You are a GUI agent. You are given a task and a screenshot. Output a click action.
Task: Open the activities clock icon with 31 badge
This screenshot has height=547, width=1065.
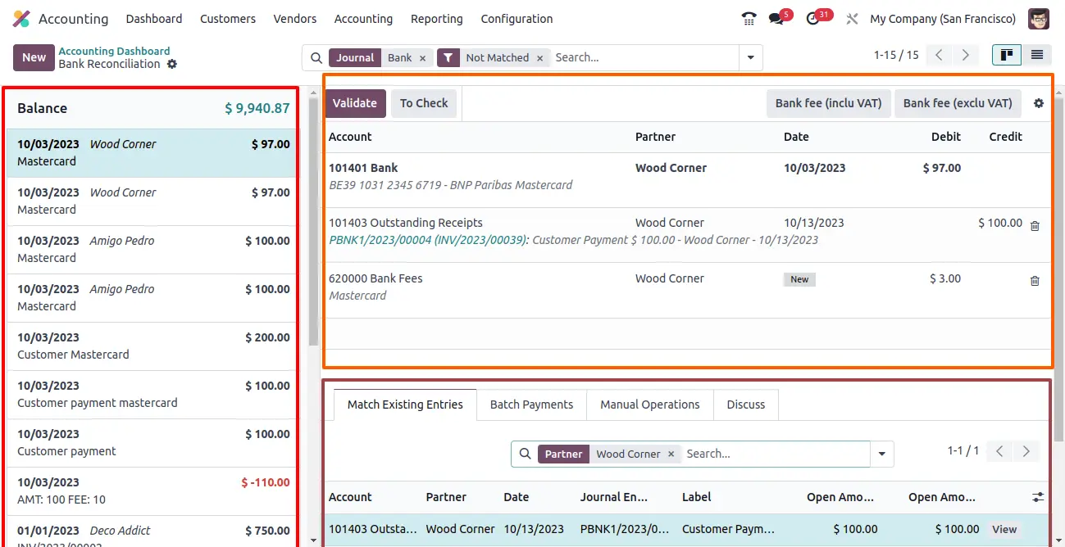click(x=813, y=19)
